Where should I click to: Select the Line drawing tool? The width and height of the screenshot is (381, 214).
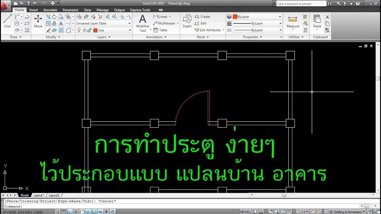(x=7, y=21)
